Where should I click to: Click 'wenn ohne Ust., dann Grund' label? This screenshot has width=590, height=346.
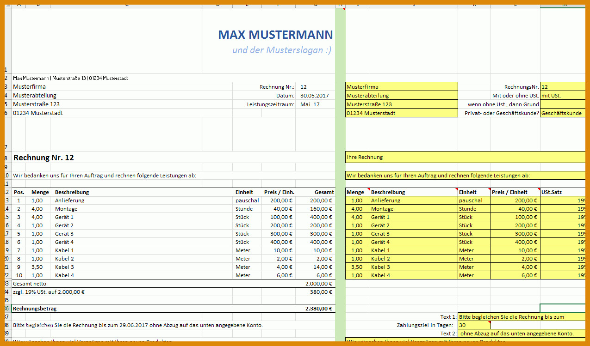[x=503, y=104]
